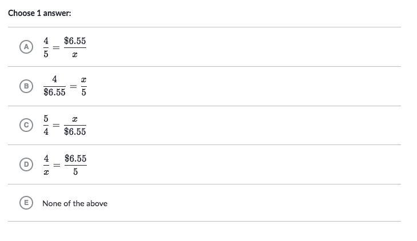Viewport: 417px width, 241px height.
Task: Mark radio option E
Action: [x=26, y=203]
